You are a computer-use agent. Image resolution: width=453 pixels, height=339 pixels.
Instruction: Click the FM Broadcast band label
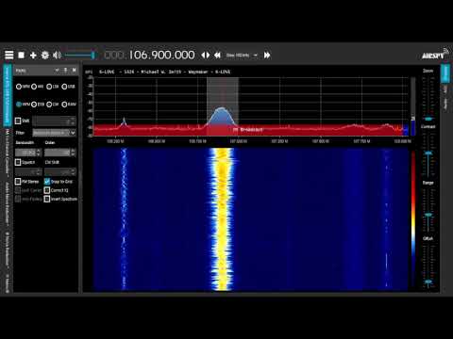(248, 129)
